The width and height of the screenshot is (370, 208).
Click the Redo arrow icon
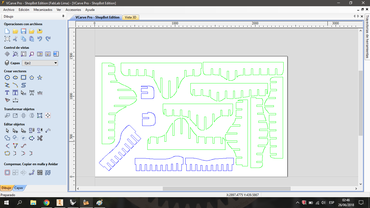coord(48,39)
